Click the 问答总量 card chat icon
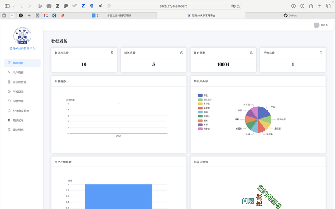Image resolution: width=335 pixels, height=209 pixels. [x=182, y=53]
